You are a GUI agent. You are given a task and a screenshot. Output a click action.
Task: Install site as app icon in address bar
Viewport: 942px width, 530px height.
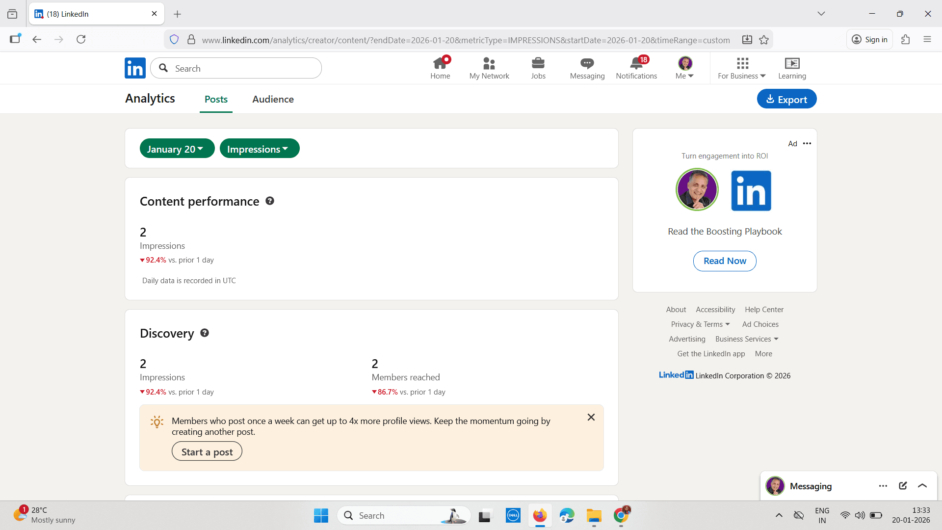tap(747, 40)
